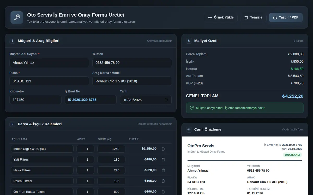Click the green check icon in approval notice
313x195 pixels.
click(192, 108)
